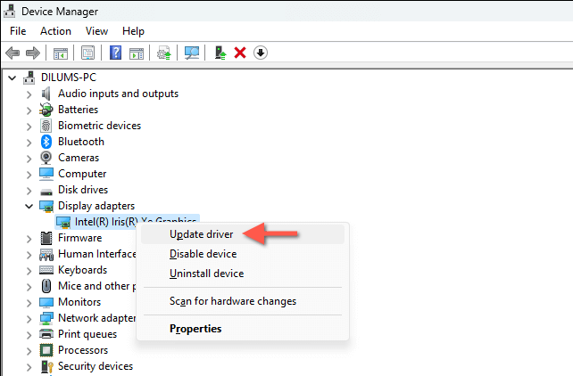
Task: Expand the Audio inputs and outputs node
Action: click(x=29, y=94)
